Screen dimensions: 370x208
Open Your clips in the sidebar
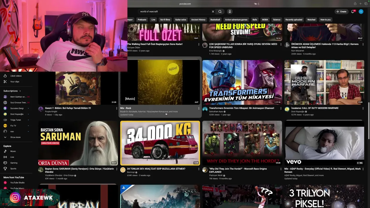(x=14, y=82)
